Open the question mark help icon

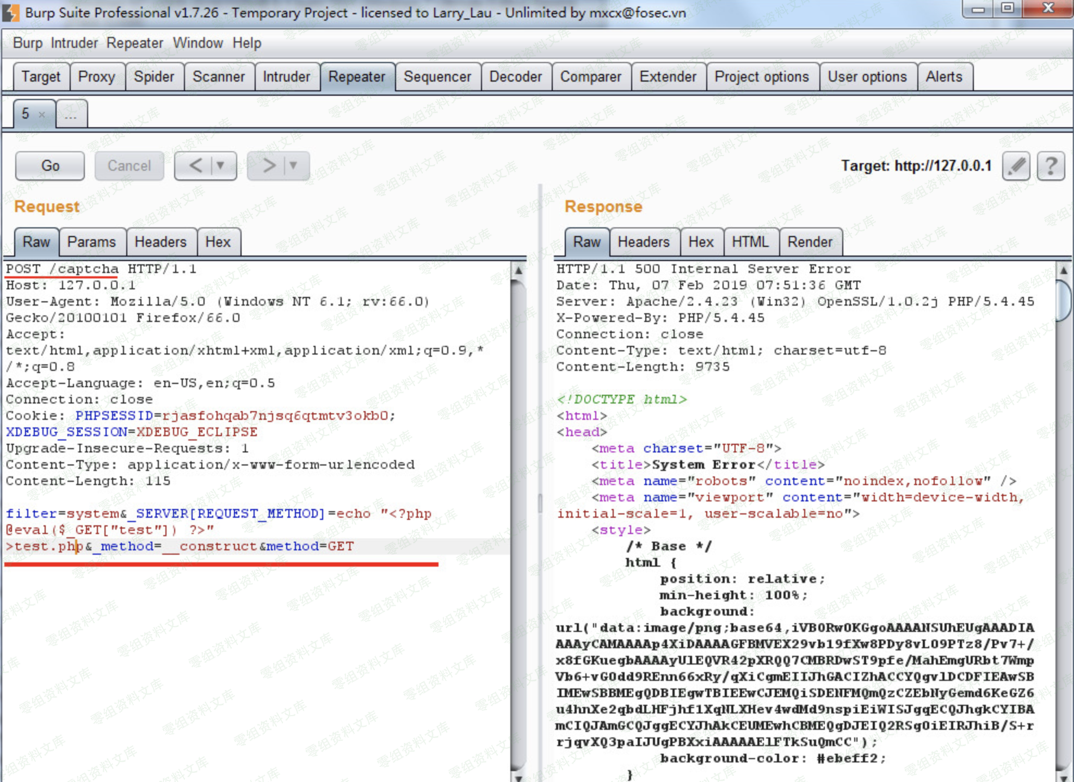click(x=1051, y=166)
